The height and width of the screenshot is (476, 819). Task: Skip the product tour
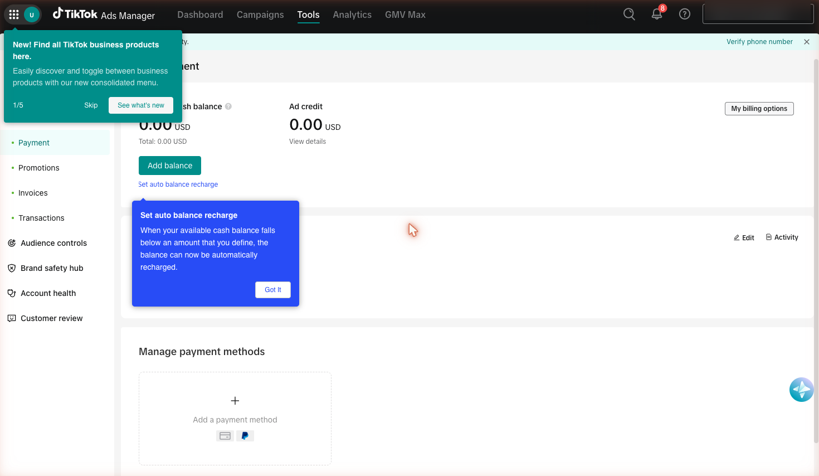(91, 105)
